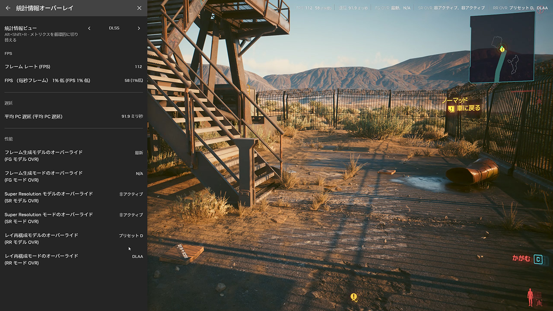Click the DLSS view selector label
This screenshot has width=553, height=311.
click(x=114, y=29)
